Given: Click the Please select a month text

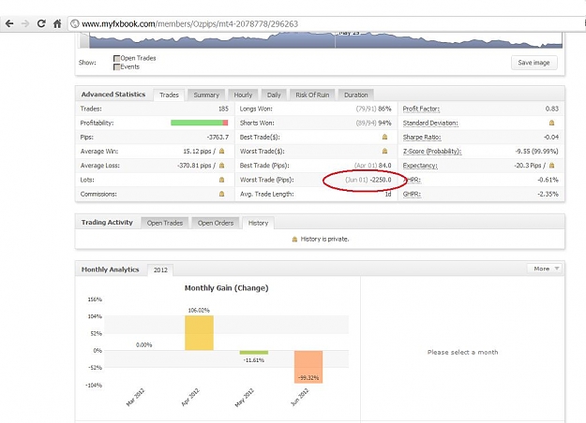Looking at the screenshot, I should [x=462, y=352].
